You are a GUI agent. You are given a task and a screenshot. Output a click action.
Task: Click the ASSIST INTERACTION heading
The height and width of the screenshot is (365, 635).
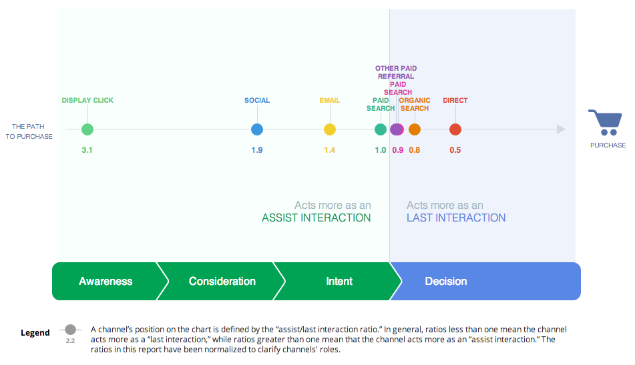point(316,218)
